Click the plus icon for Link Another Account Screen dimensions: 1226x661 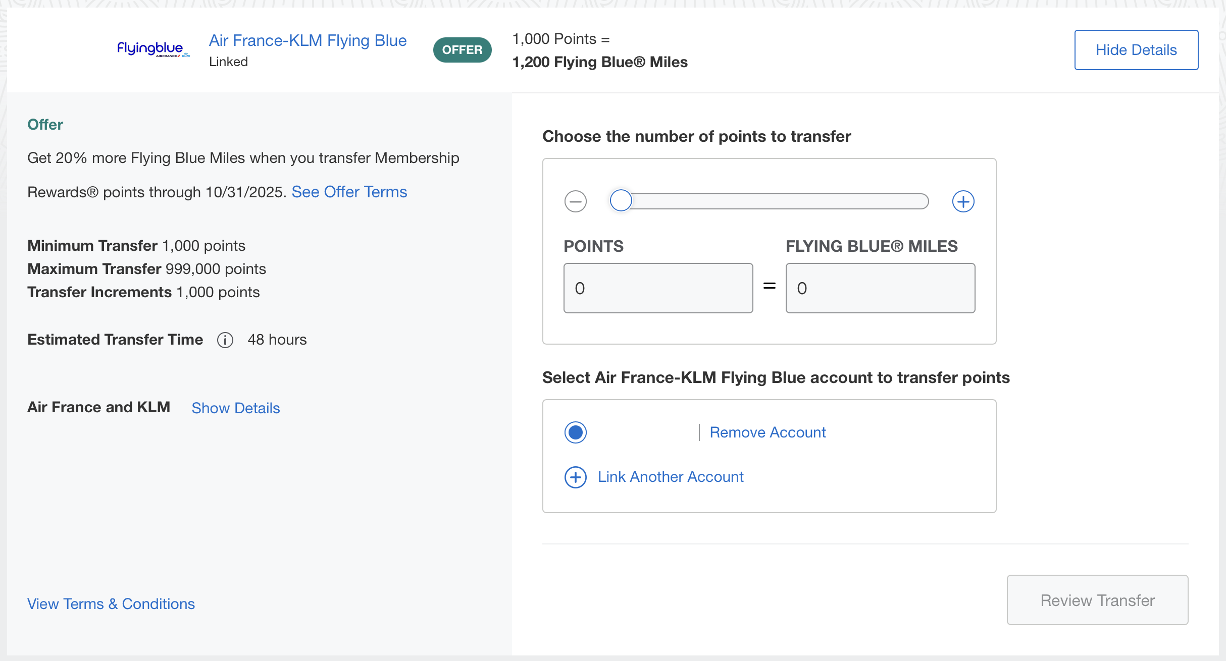(x=575, y=477)
